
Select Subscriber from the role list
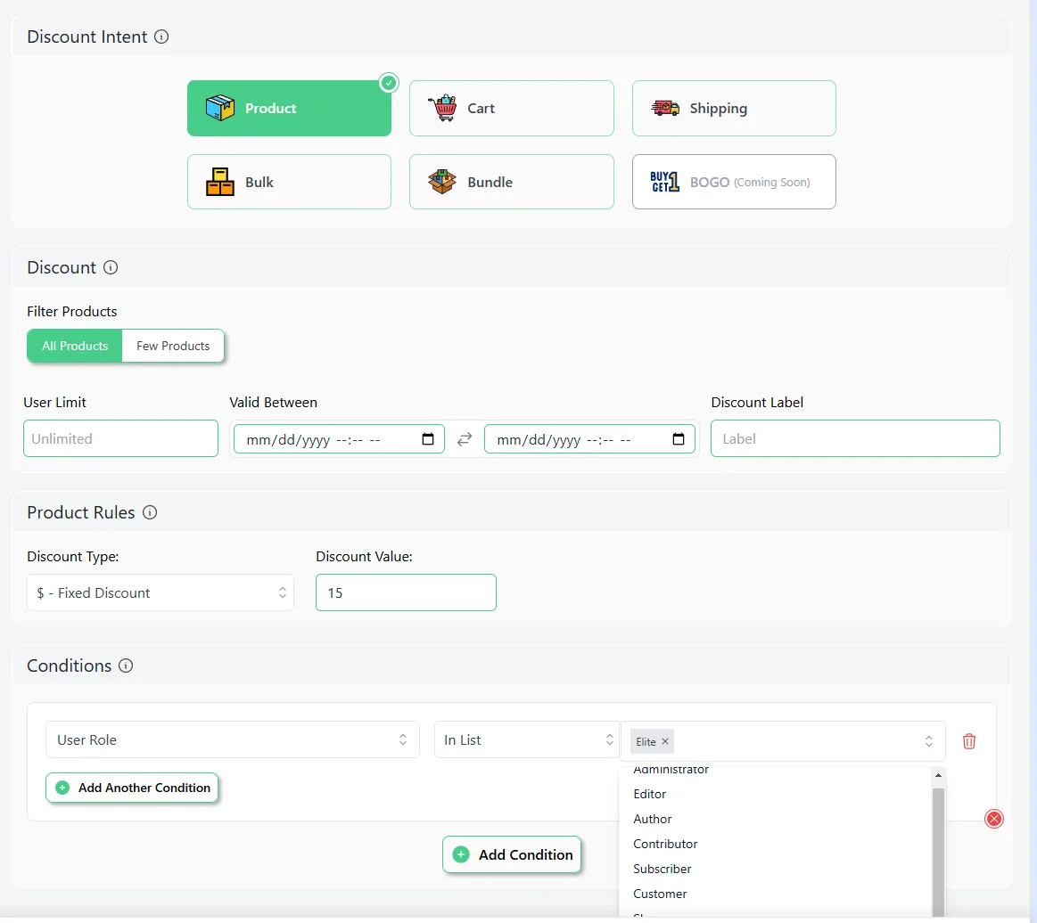(662, 870)
